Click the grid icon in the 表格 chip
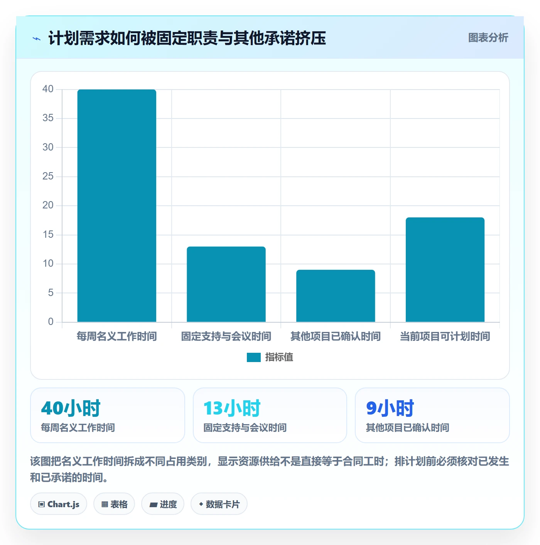 (105, 504)
